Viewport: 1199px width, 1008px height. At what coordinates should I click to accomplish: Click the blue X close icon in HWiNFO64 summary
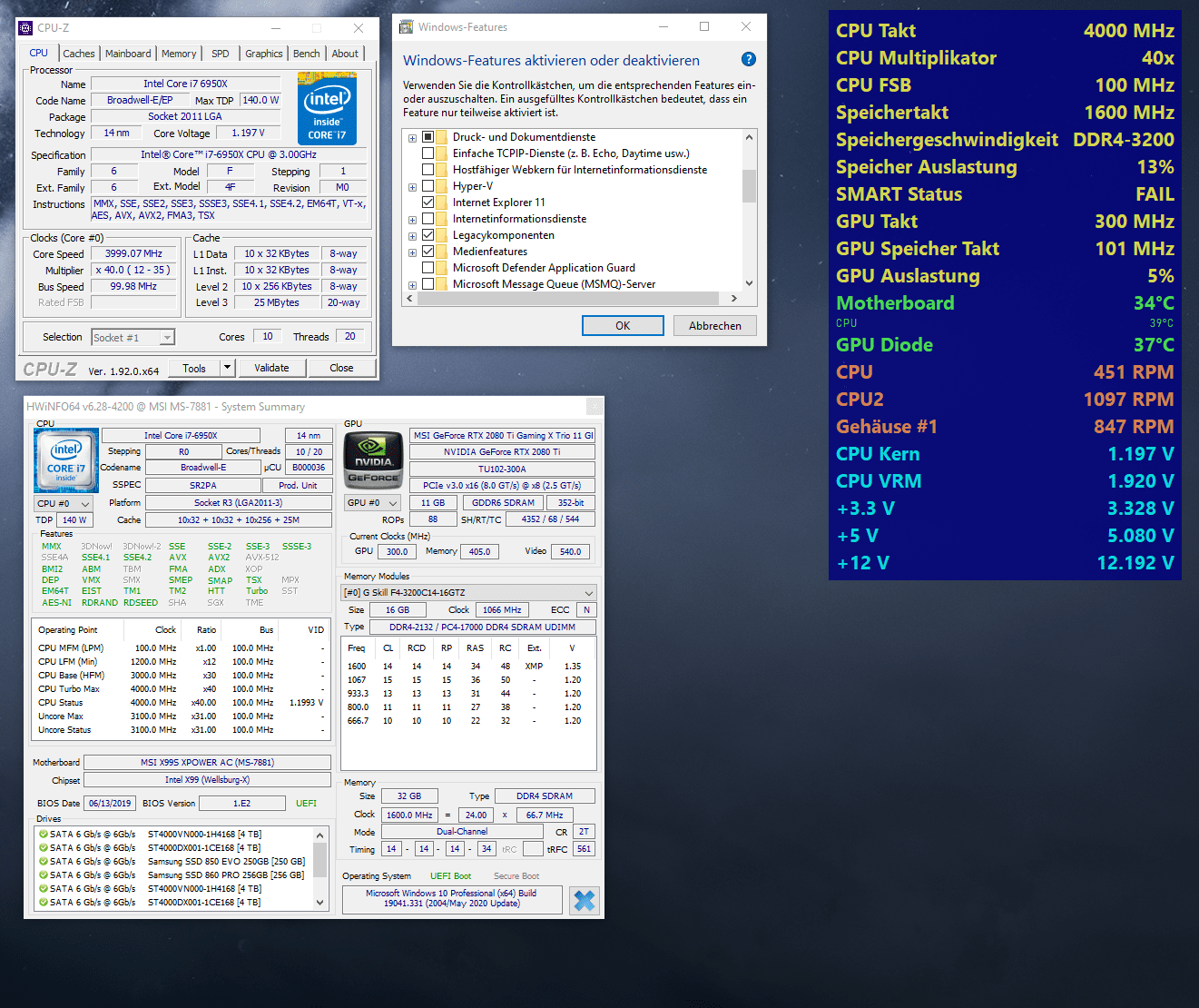585,900
